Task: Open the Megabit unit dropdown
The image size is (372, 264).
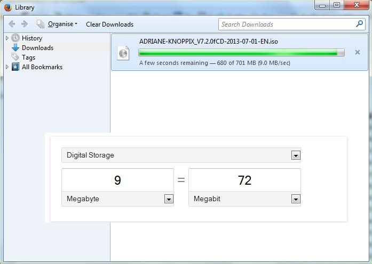Action: [244, 199]
